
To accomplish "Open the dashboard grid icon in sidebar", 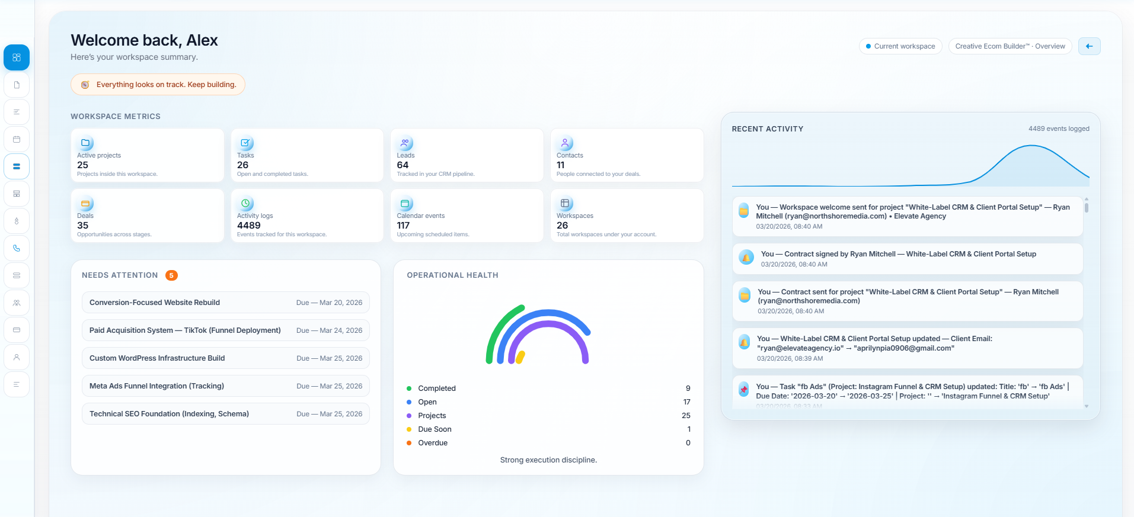I will coord(17,57).
